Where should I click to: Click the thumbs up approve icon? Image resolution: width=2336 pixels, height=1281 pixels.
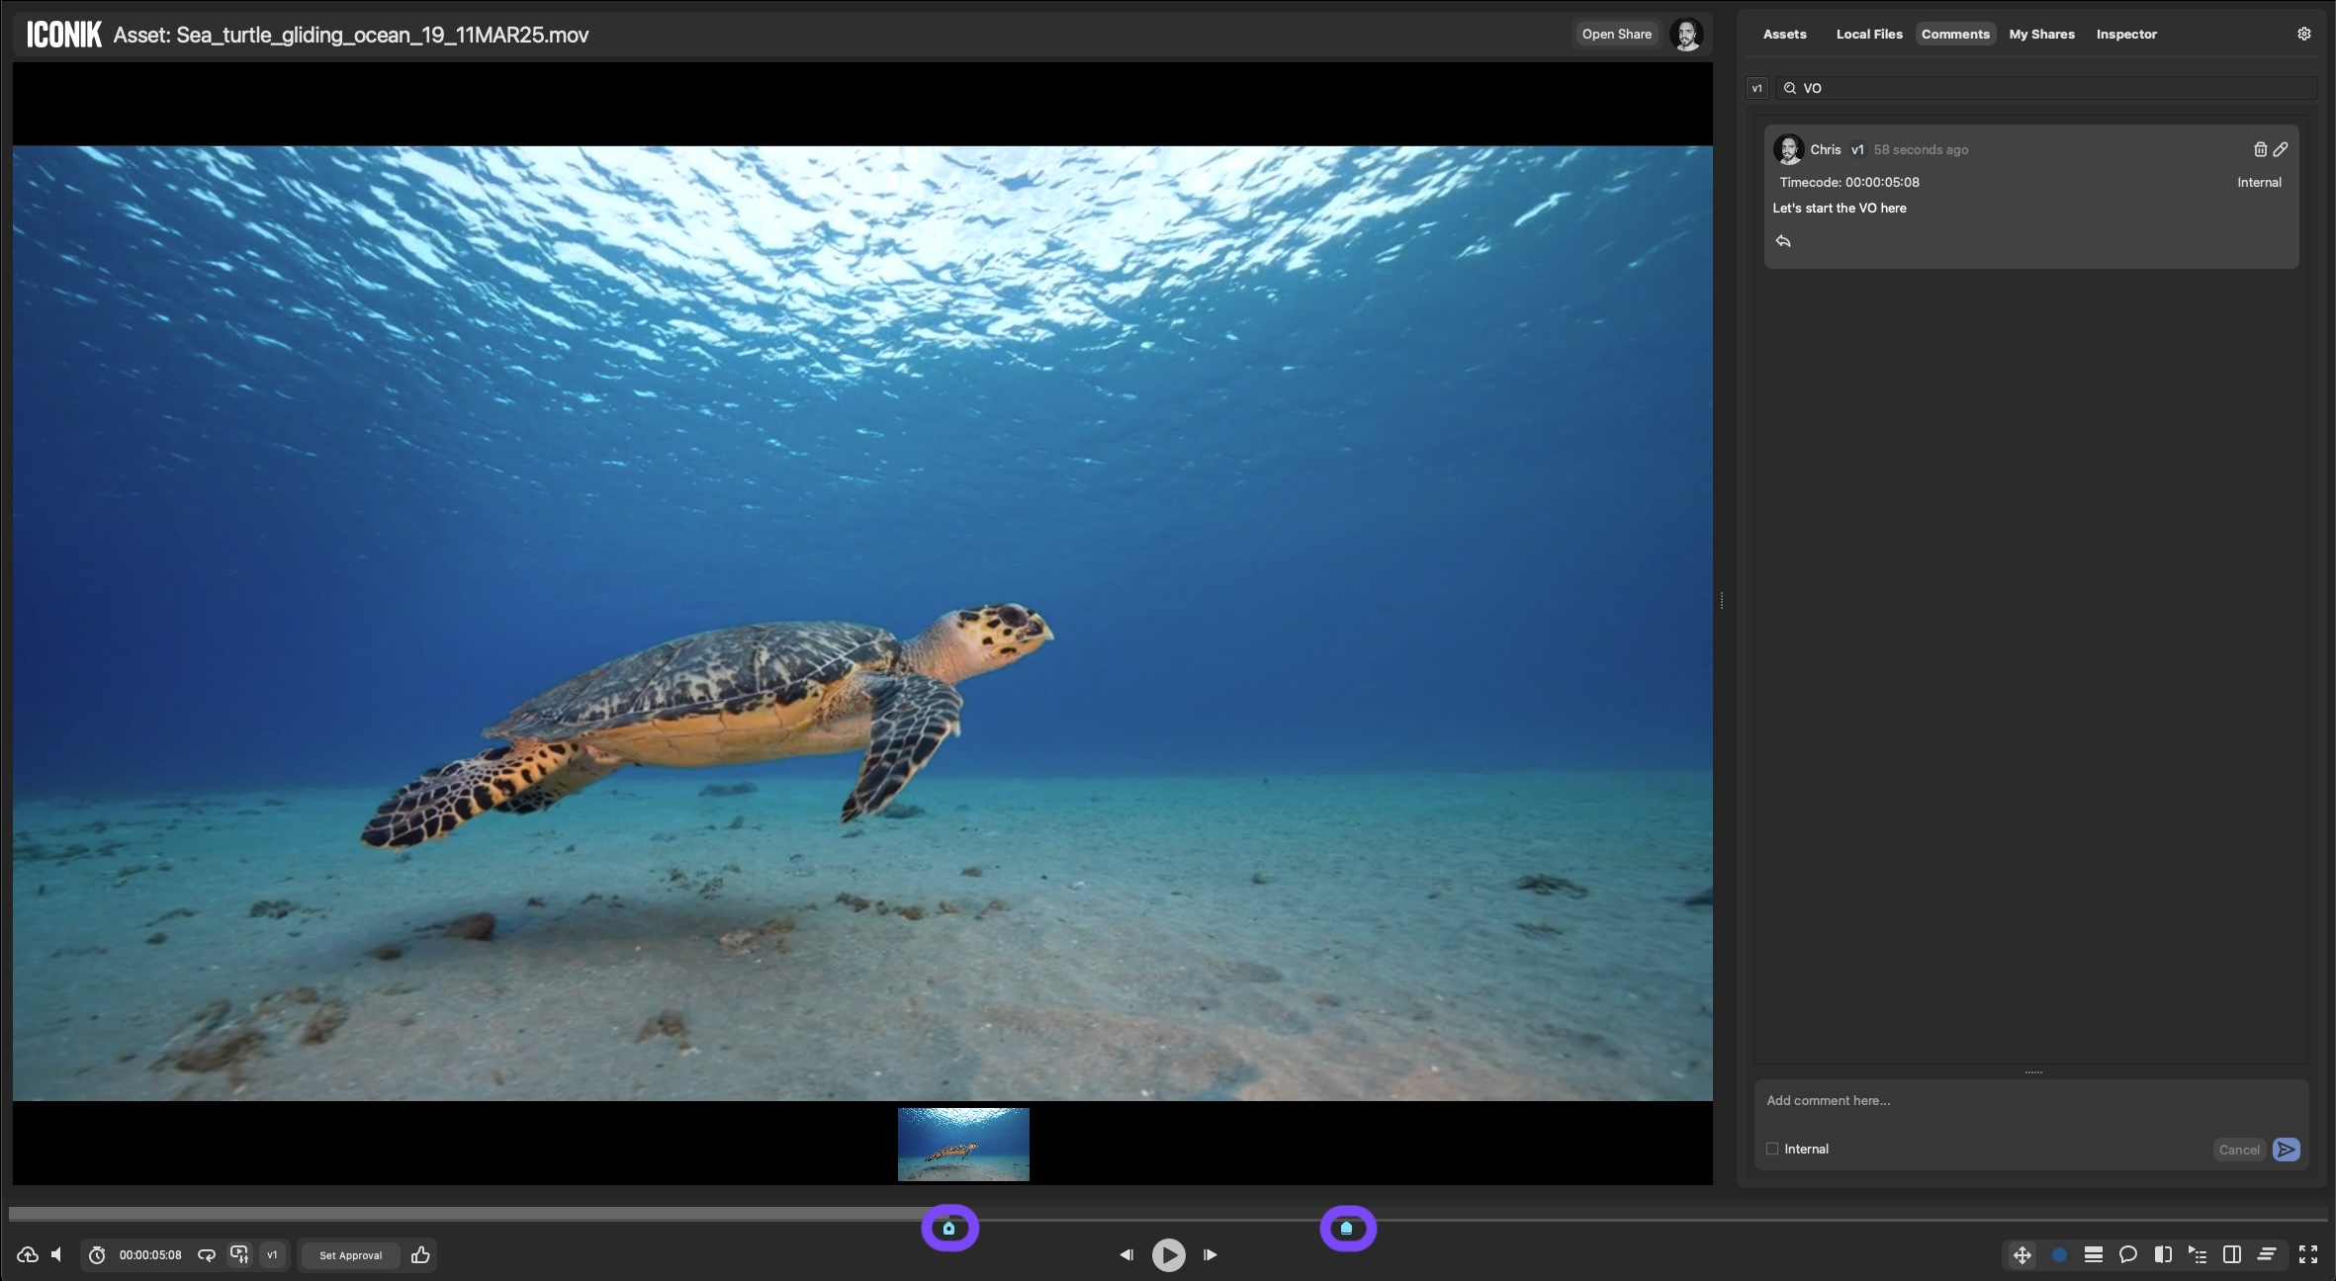[420, 1254]
